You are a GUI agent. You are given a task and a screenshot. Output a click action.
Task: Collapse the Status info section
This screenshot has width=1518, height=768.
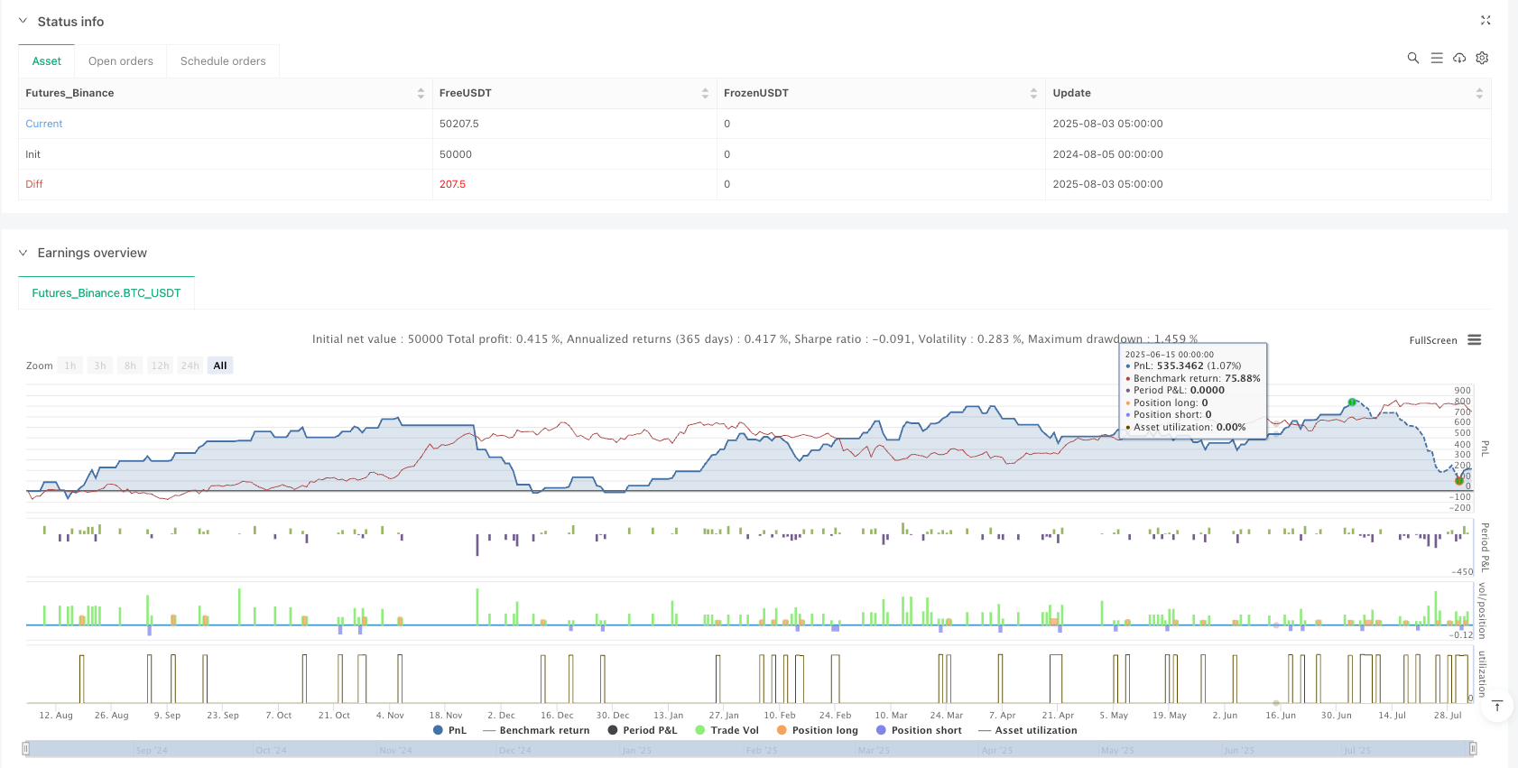click(23, 21)
